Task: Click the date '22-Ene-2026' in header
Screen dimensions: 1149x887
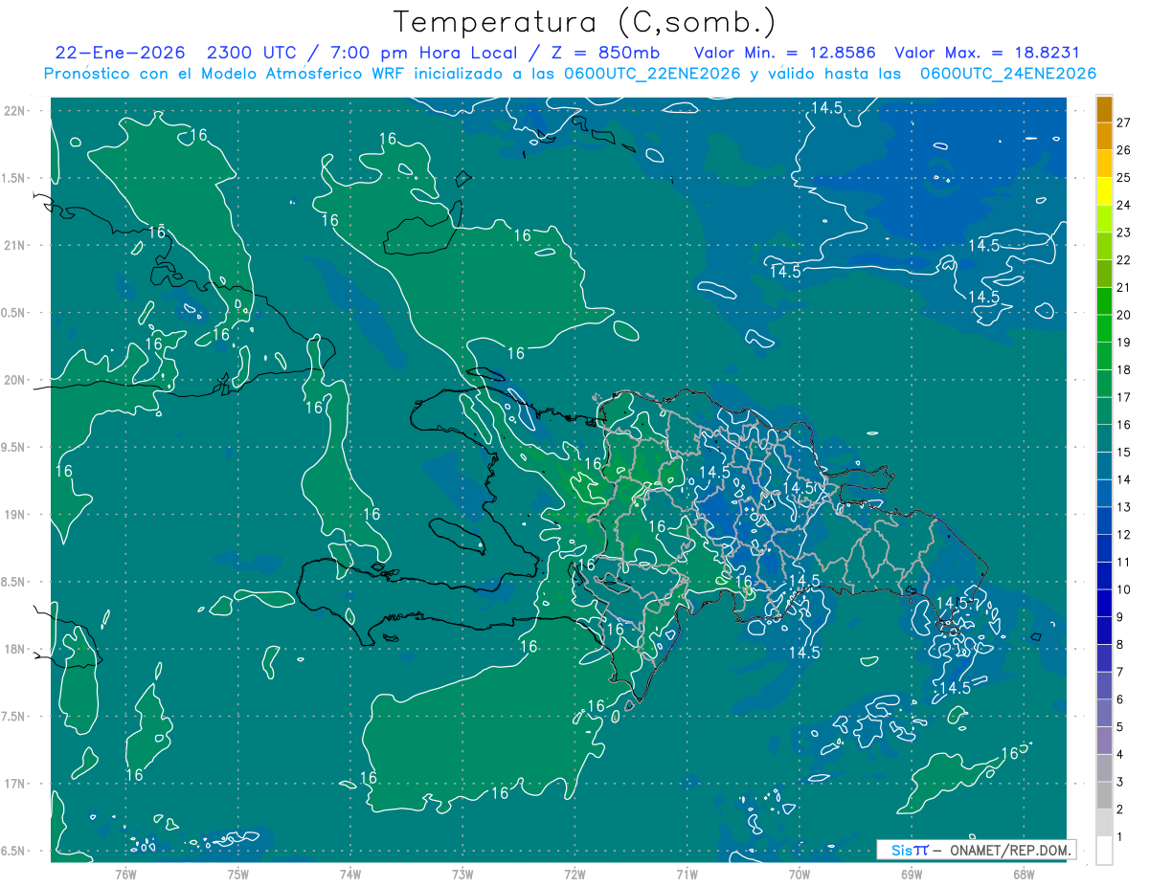Action: [x=120, y=53]
